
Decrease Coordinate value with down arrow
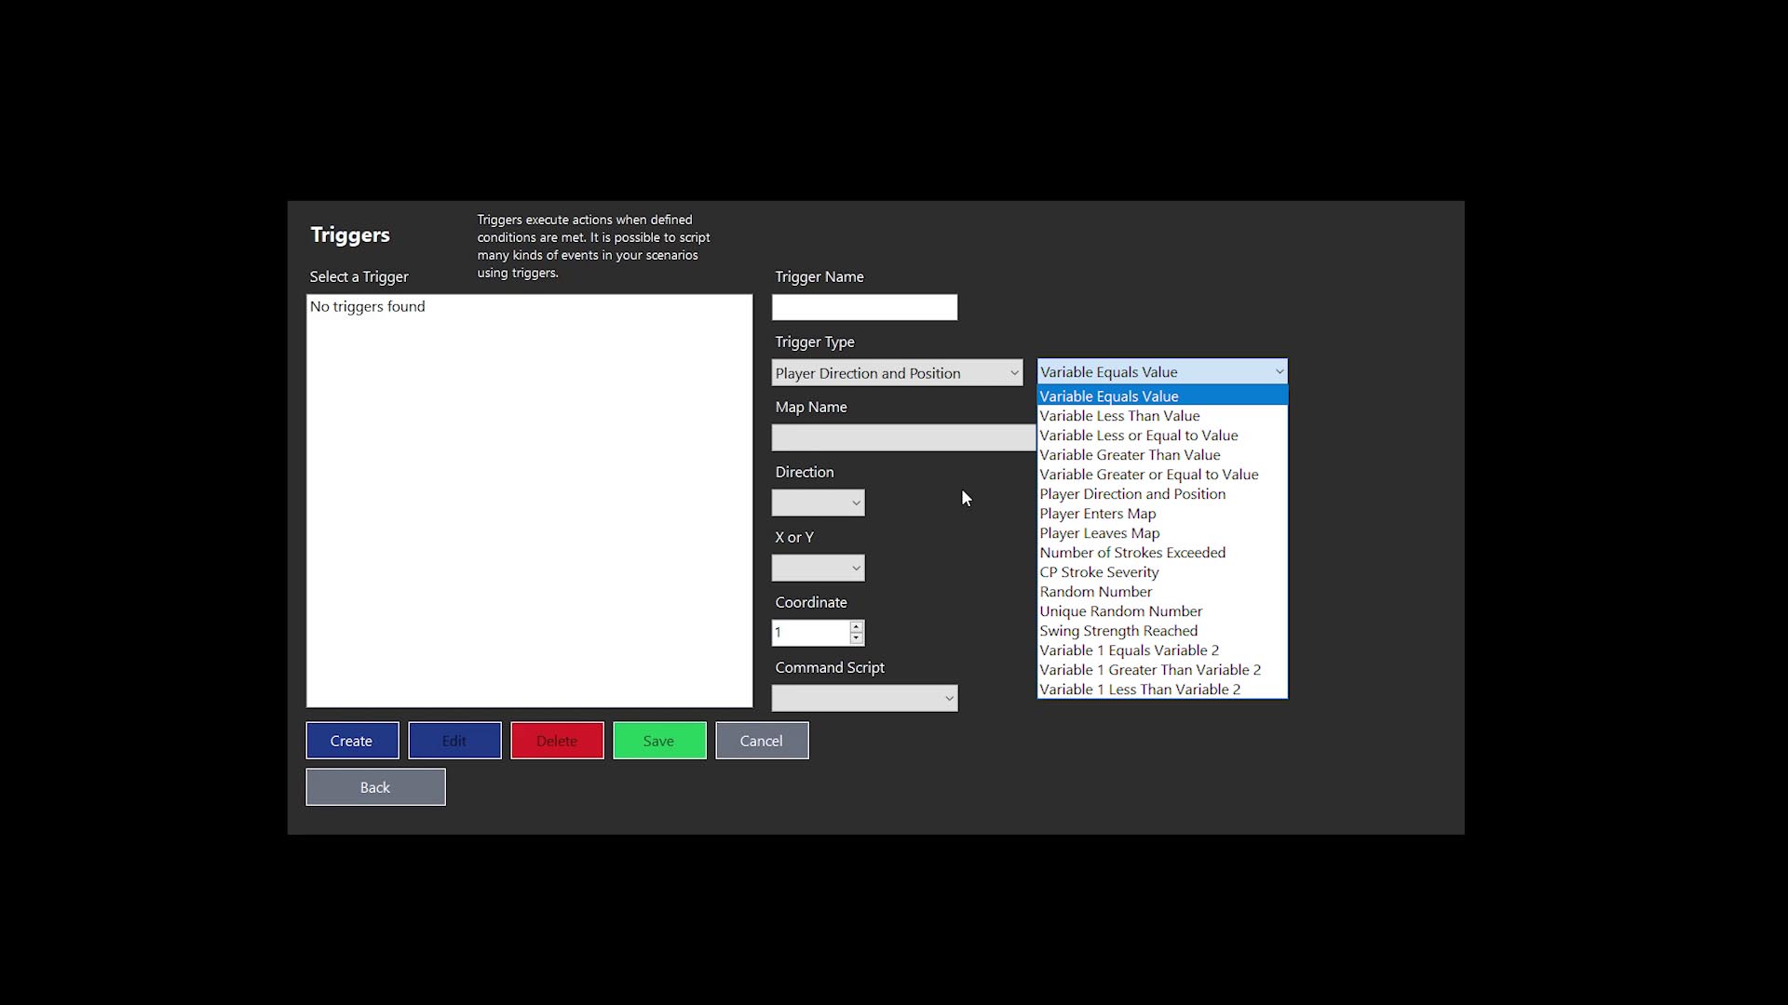856,638
